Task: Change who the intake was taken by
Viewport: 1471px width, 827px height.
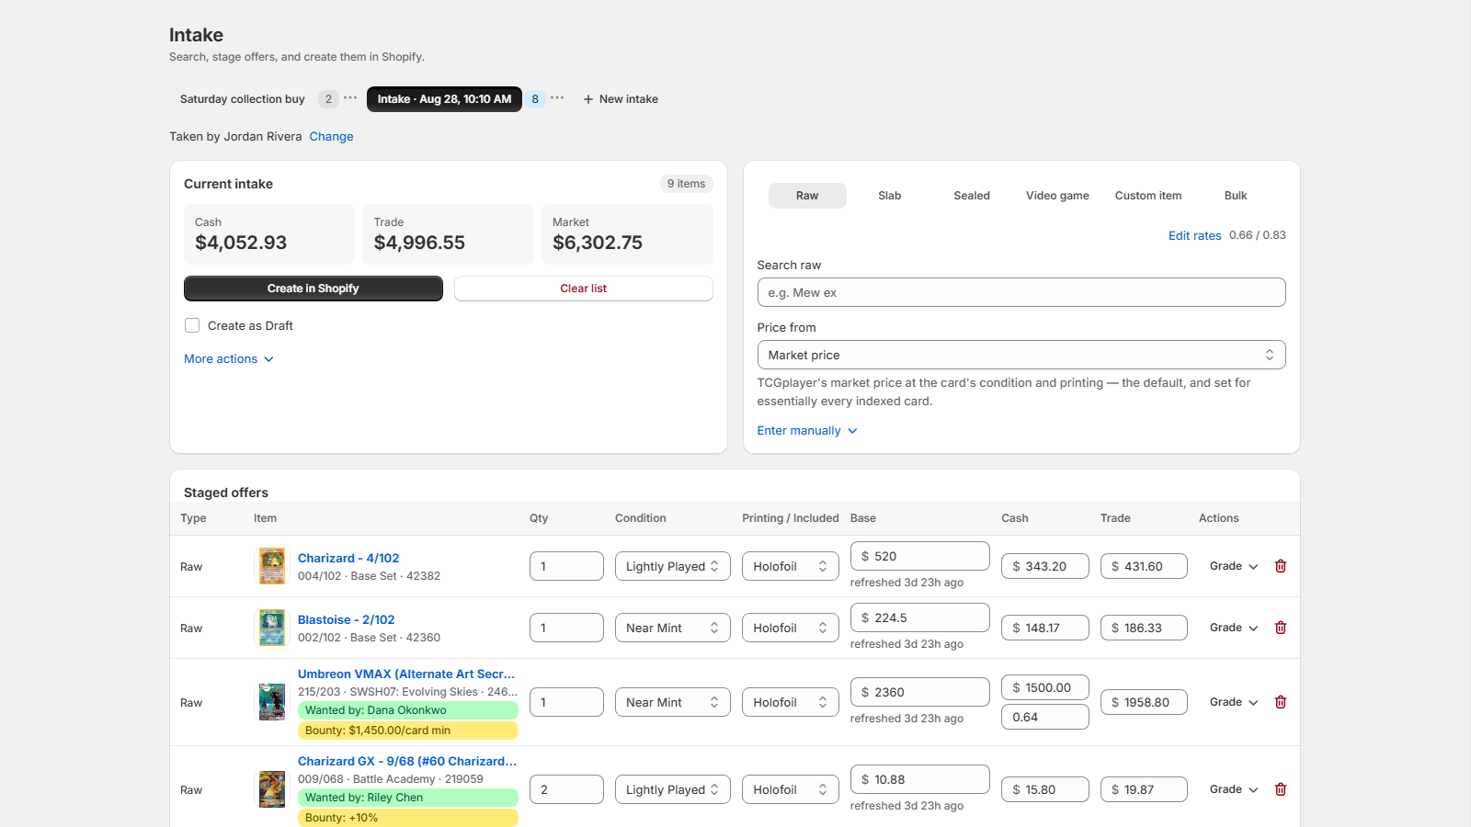Action: (x=331, y=137)
